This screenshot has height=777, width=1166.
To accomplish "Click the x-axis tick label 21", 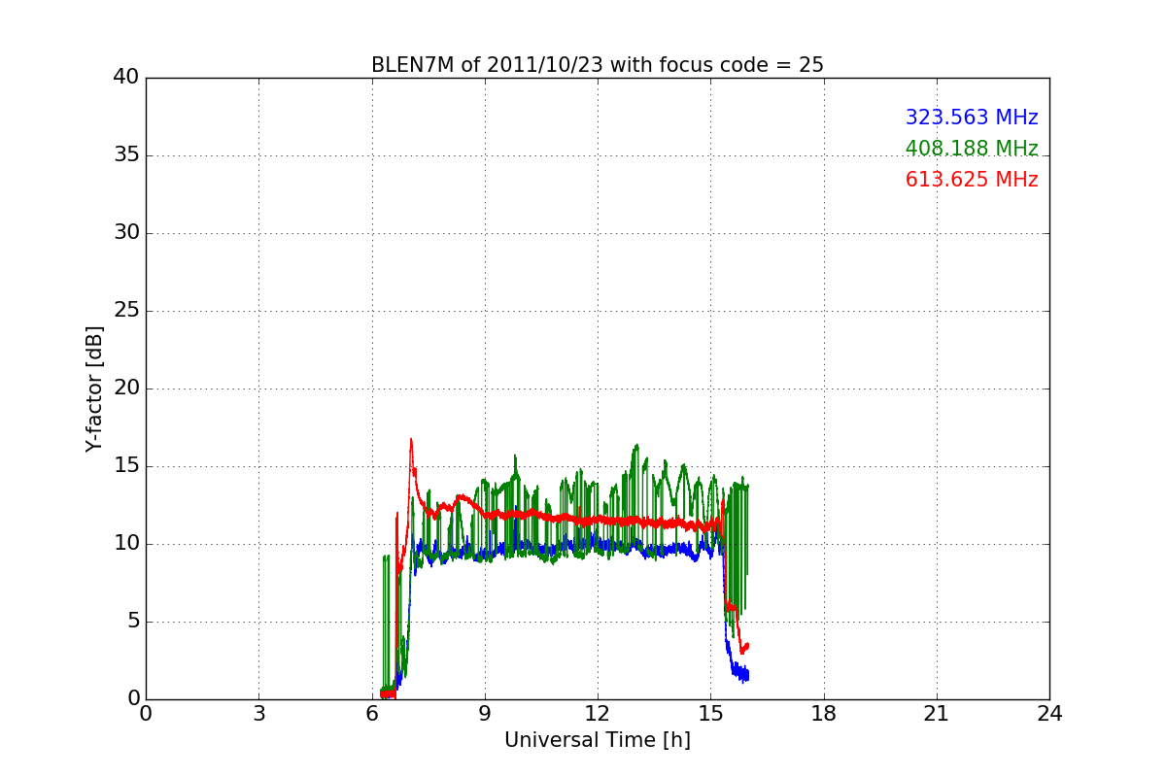I will coord(937,714).
